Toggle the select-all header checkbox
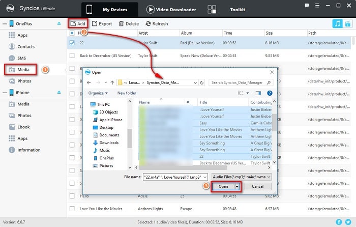Viewport: 356px width, 227px height. [72, 33]
